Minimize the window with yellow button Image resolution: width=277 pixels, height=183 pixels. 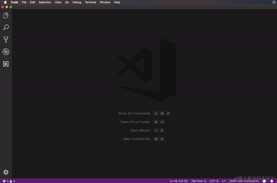[x=7, y=7]
